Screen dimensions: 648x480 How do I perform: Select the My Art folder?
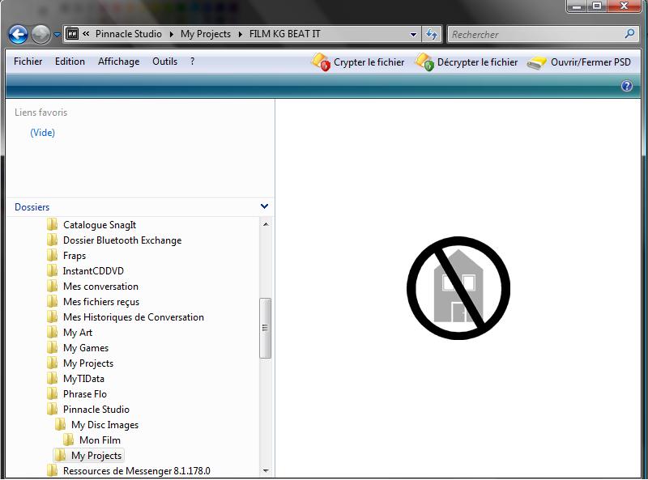point(78,333)
